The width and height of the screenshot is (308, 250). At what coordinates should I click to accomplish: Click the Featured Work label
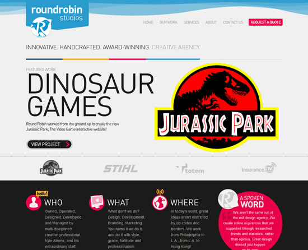(x=41, y=70)
